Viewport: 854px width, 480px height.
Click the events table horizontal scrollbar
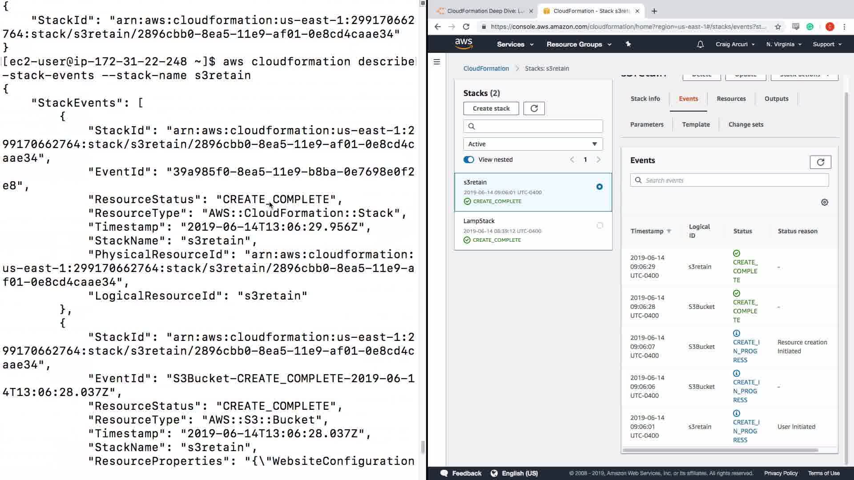(721, 450)
